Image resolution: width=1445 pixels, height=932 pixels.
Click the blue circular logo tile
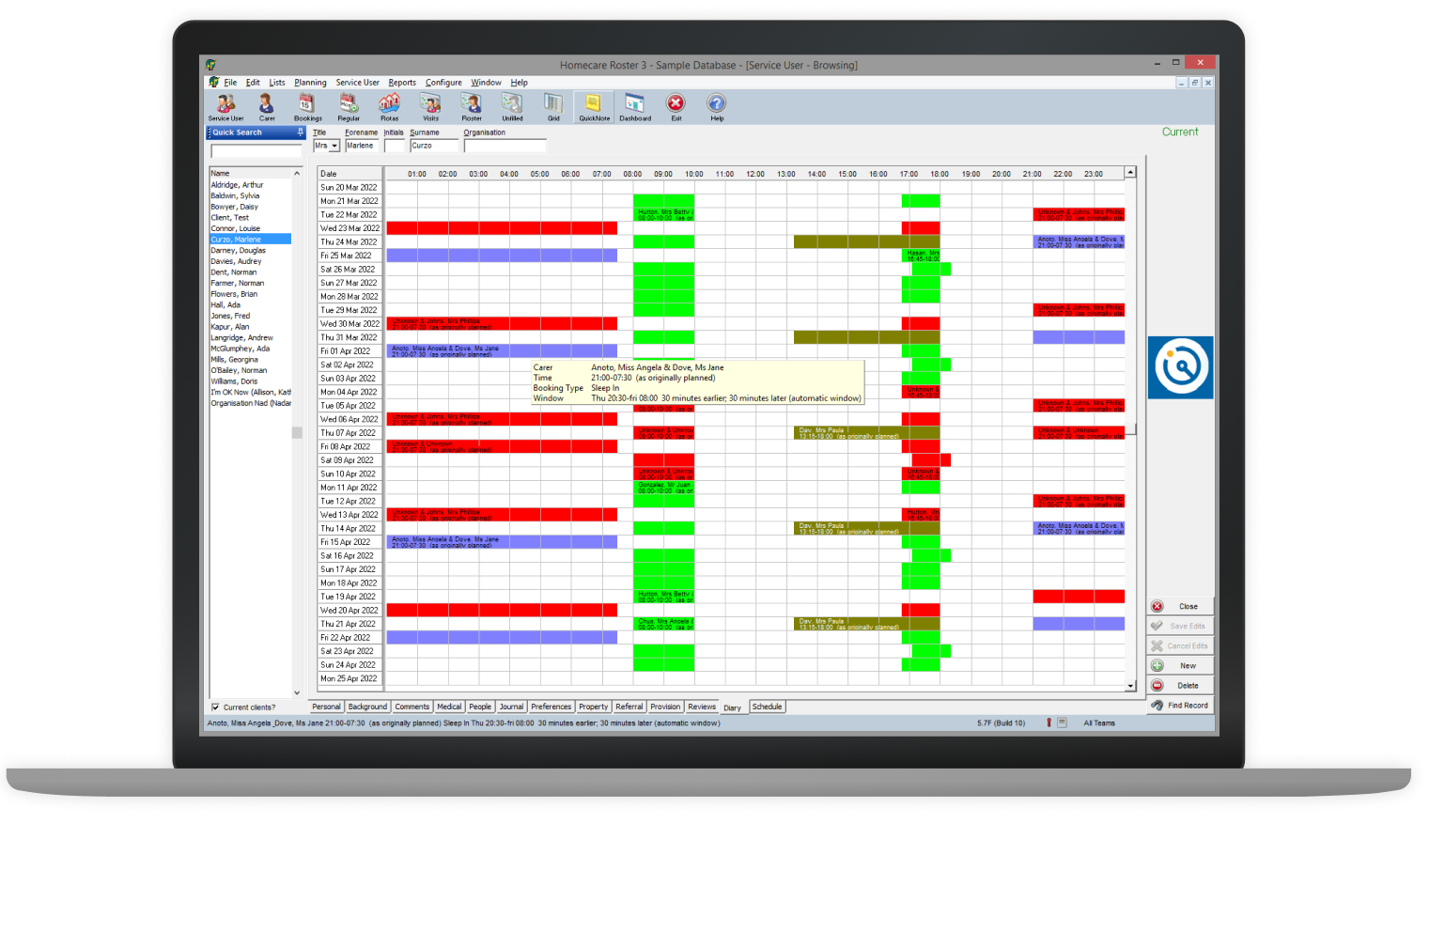click(x=1180, y=367)
